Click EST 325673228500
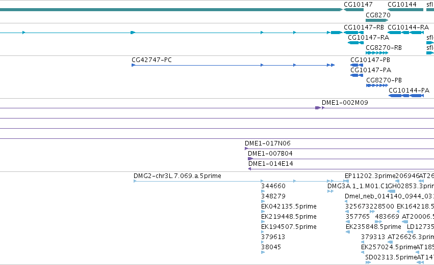Screen dimensions: 434x265 [370, 207]
